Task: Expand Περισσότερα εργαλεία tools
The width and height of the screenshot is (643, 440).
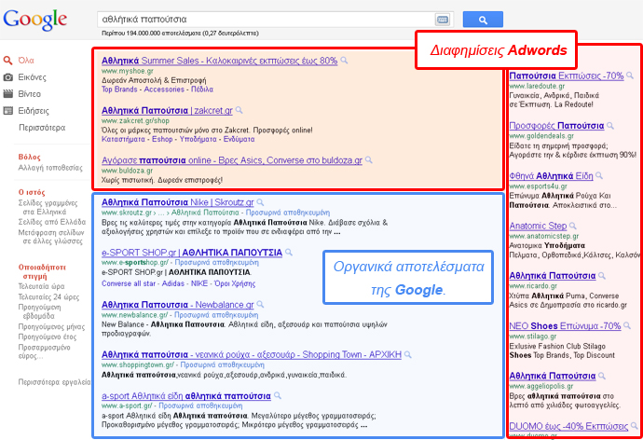Action: point(54,382)
